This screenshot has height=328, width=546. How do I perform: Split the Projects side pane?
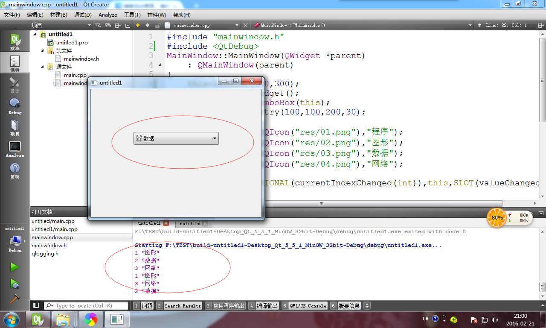coord(119,25)
